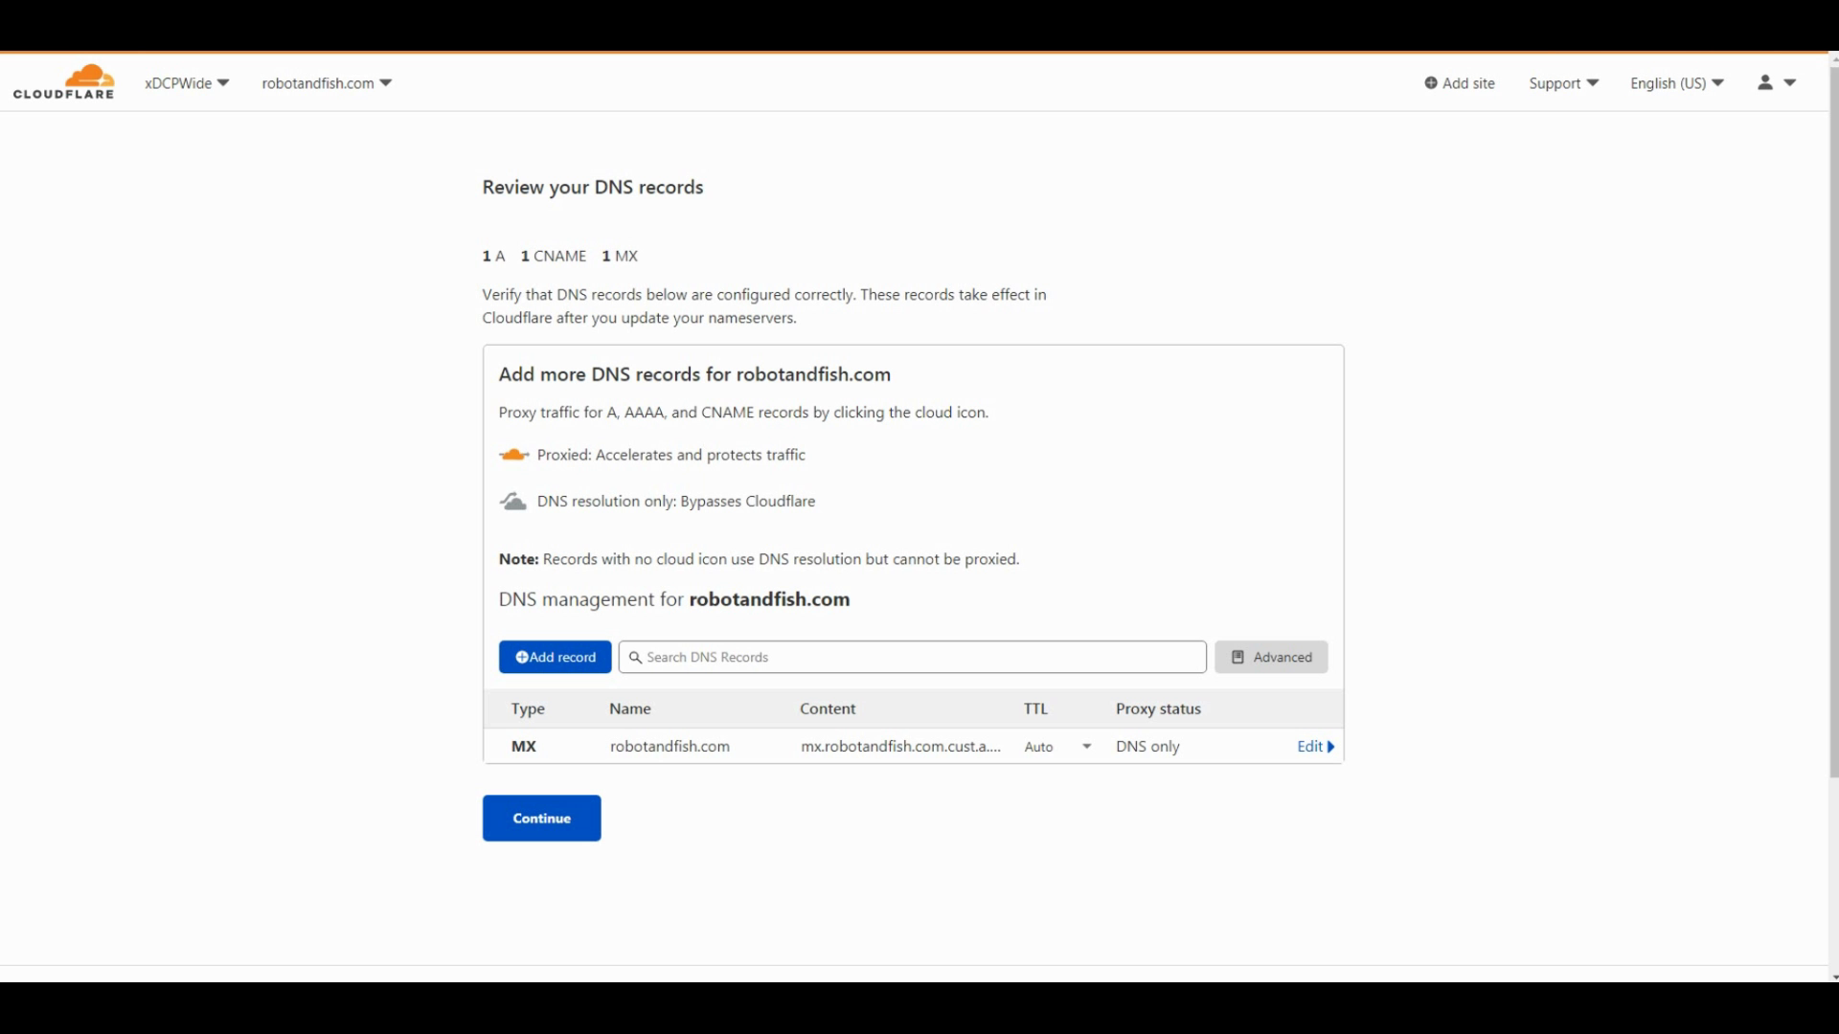Image resolution: width=1839 pixels, height=1034 pixels.
Task: Click the page's vertical scrollbar
Action: [x=1833, y=421]
